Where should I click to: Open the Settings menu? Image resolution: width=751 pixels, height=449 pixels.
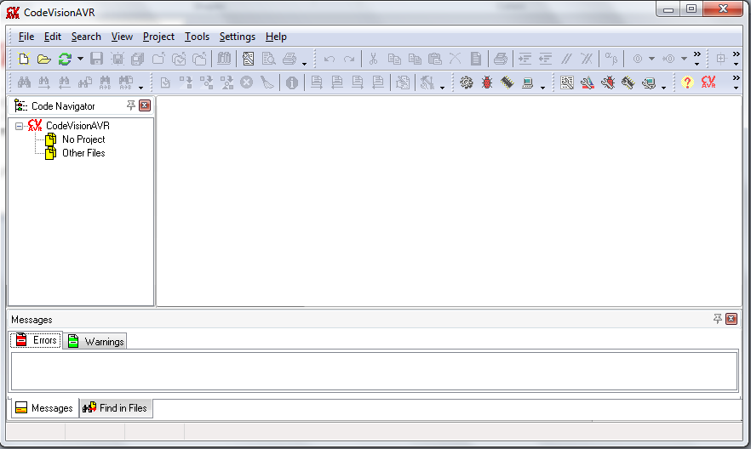click(237, 37)
